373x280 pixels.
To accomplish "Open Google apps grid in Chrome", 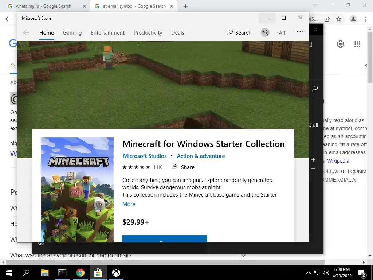I will tap(357, 44).
